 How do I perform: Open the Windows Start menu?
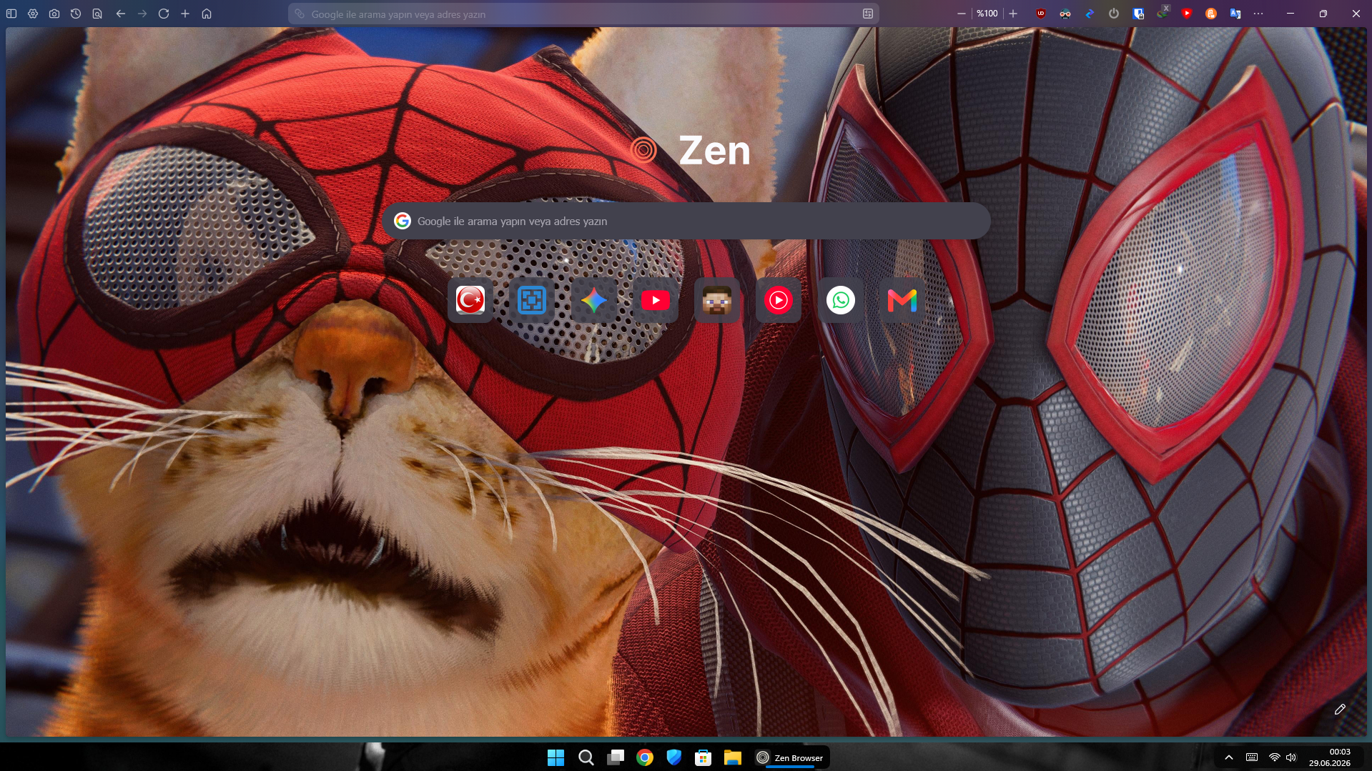click(556, 757)
